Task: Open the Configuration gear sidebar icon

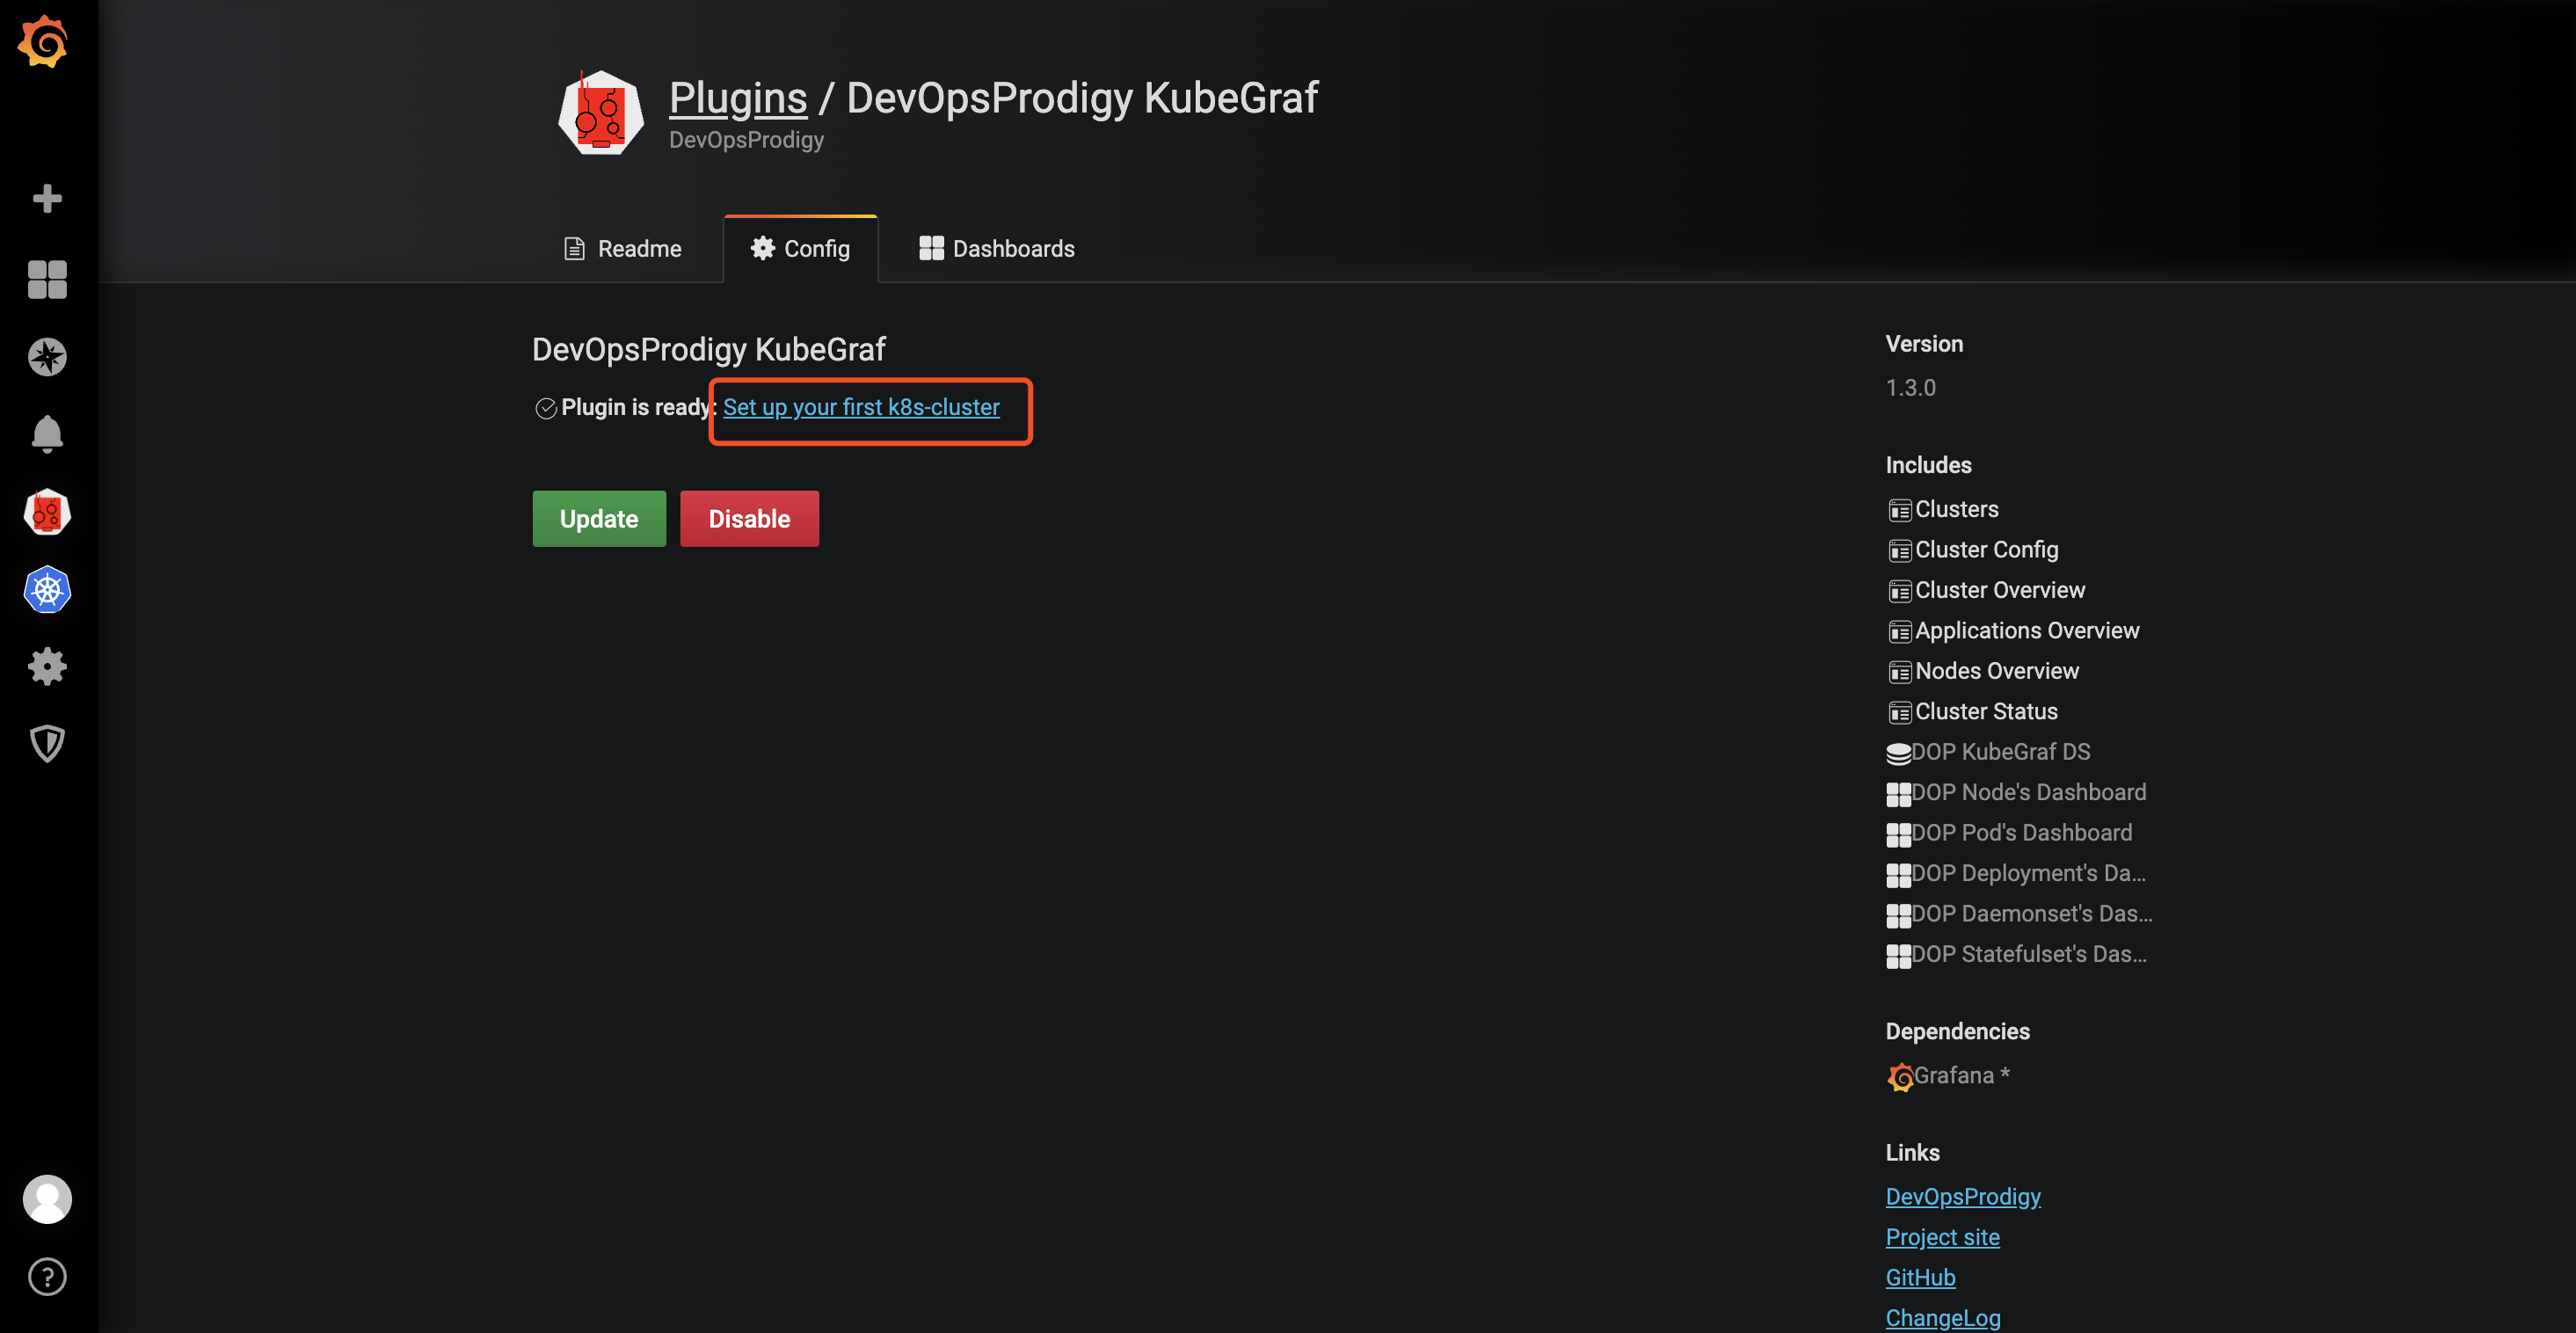Action: coord(47,667)
